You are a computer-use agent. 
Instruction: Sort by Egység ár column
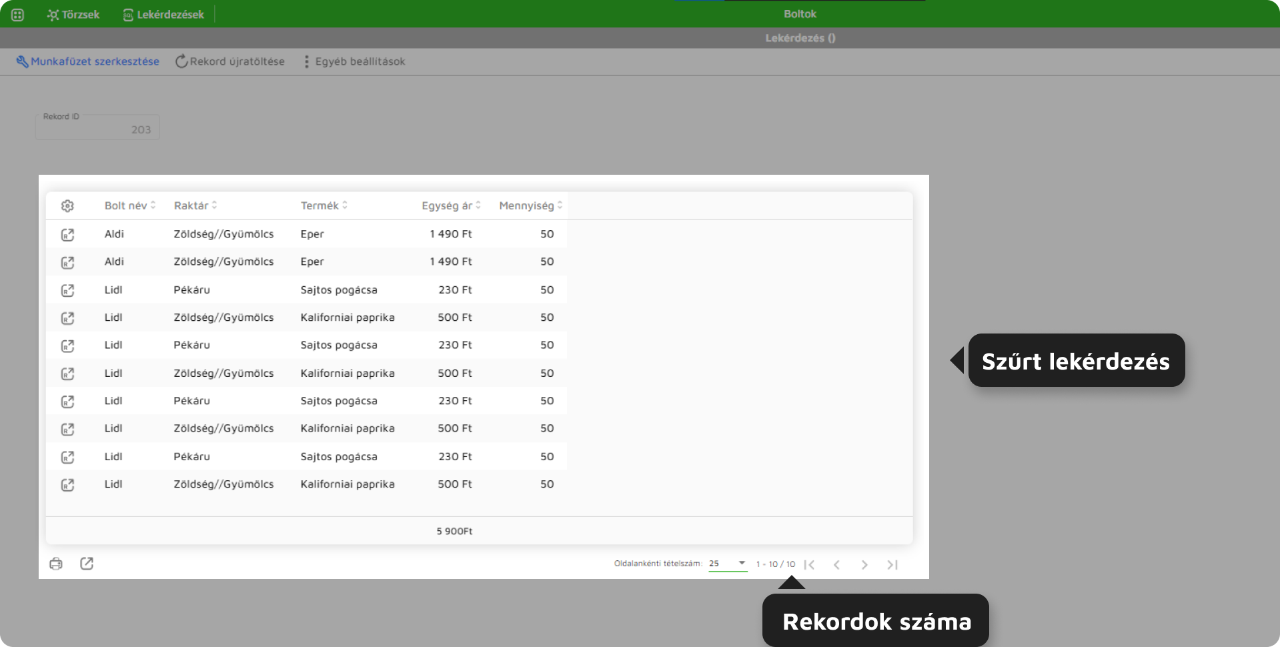pyautogui.click(x=451, y=205)
